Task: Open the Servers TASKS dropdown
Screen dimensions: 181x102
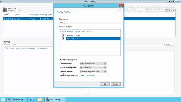Action: 170,11
